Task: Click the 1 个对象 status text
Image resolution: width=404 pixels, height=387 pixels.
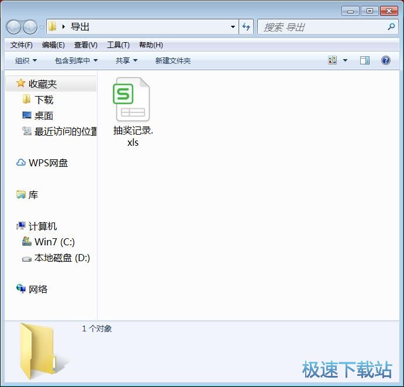Action: (97, 328)
